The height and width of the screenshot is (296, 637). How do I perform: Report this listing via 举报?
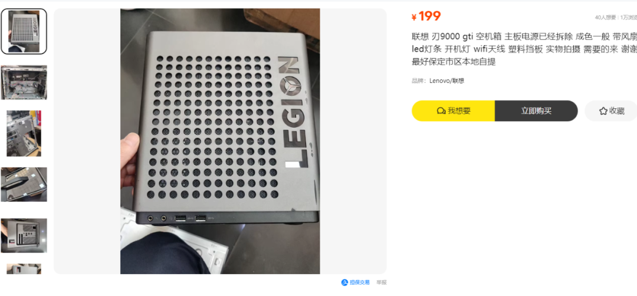(382, 282)
